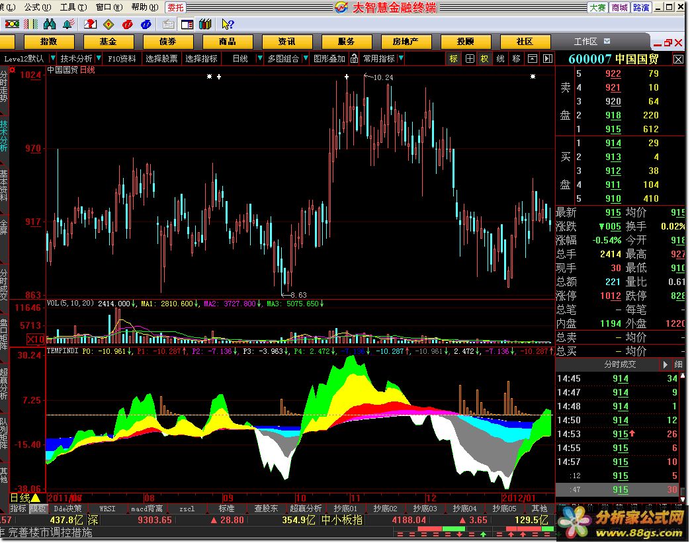Toggle the 移 move button
The width and height of the screenshot is (690, 543).
pos(516,58)
